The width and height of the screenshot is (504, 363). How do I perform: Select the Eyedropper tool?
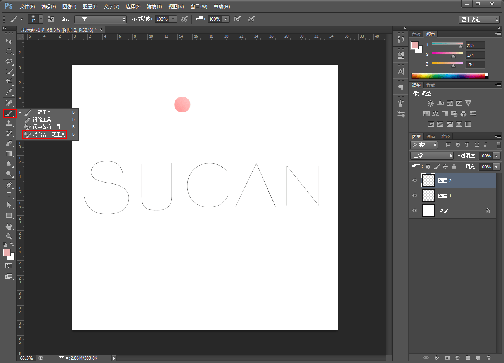(x=9, y=92)
